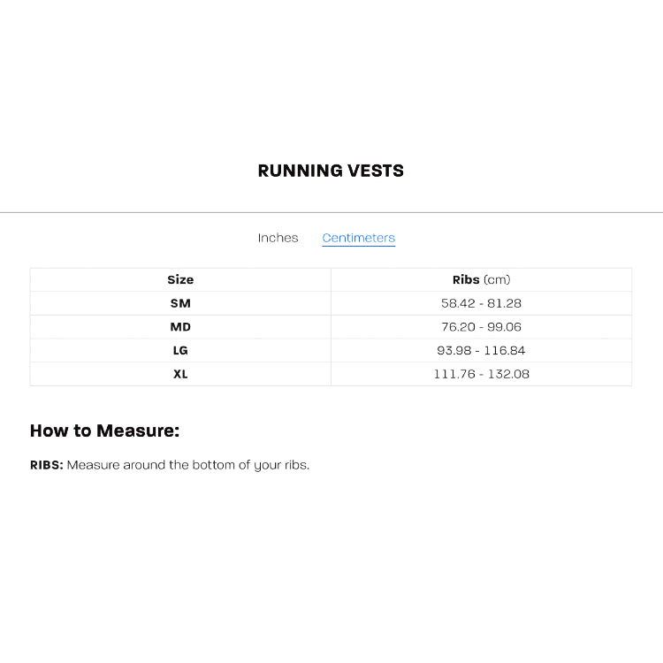This screenshot has height=663, width=663.
Task: Select the SM size row label
Action: coord(180,303)
